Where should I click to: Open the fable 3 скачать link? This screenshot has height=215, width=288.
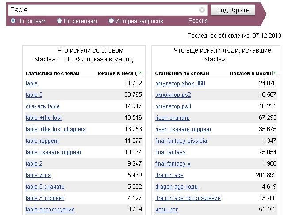[x=45, y=187]
